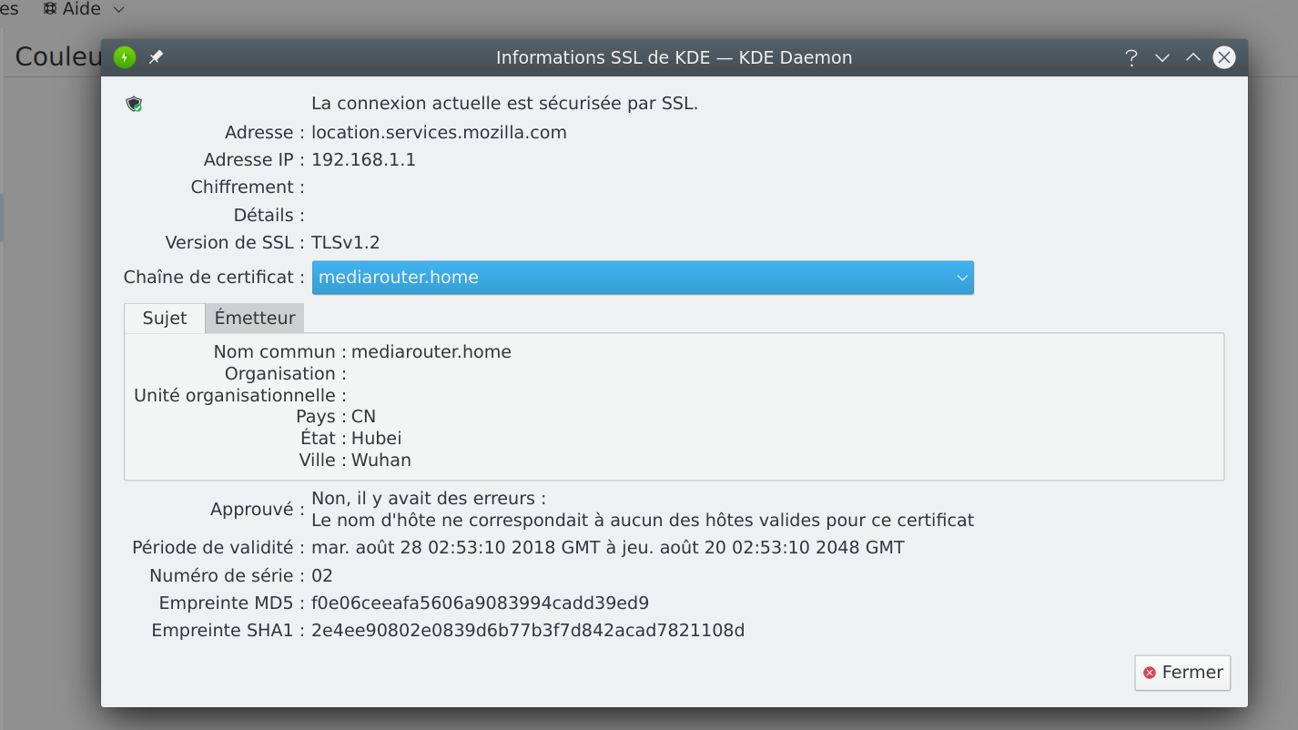Maximize the dialog with the up chevron
Screen dimensions: 1298x730
coord(1192,57)
